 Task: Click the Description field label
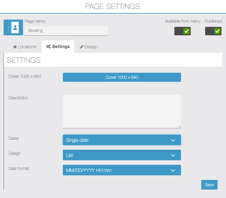[18, 98]
